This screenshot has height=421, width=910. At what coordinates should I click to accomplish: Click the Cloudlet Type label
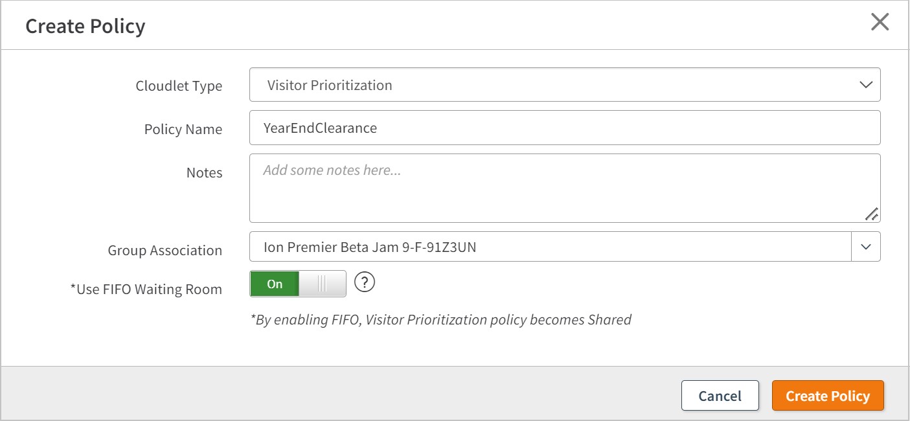tap(179, 86)
